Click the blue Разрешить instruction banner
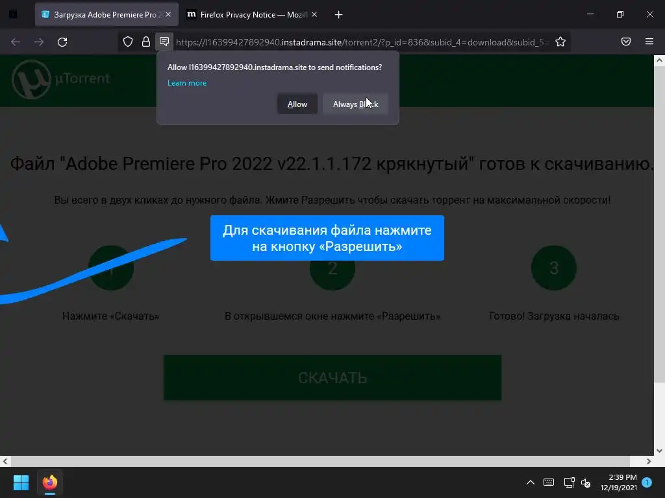Screen dimensions: 665x498 click(327, 238)
